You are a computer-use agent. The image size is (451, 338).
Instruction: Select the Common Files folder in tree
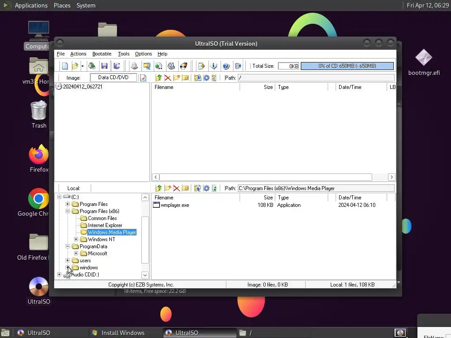102,218
